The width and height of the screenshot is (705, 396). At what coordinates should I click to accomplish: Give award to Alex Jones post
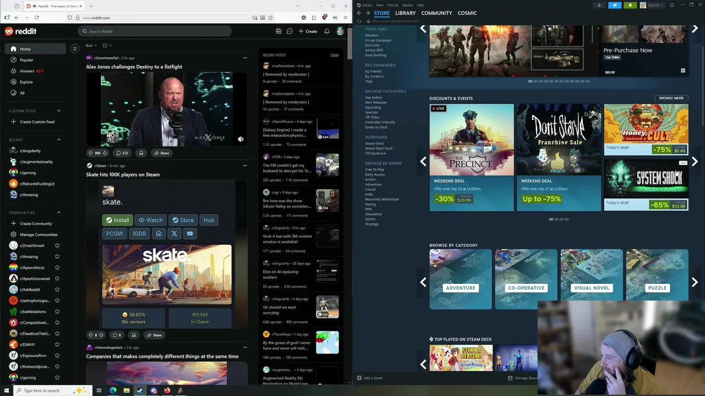141,153
